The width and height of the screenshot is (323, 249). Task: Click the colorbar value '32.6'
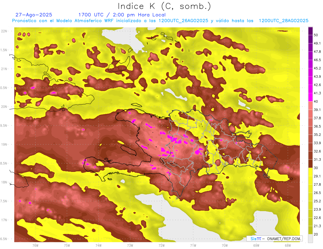coord(317,151)
